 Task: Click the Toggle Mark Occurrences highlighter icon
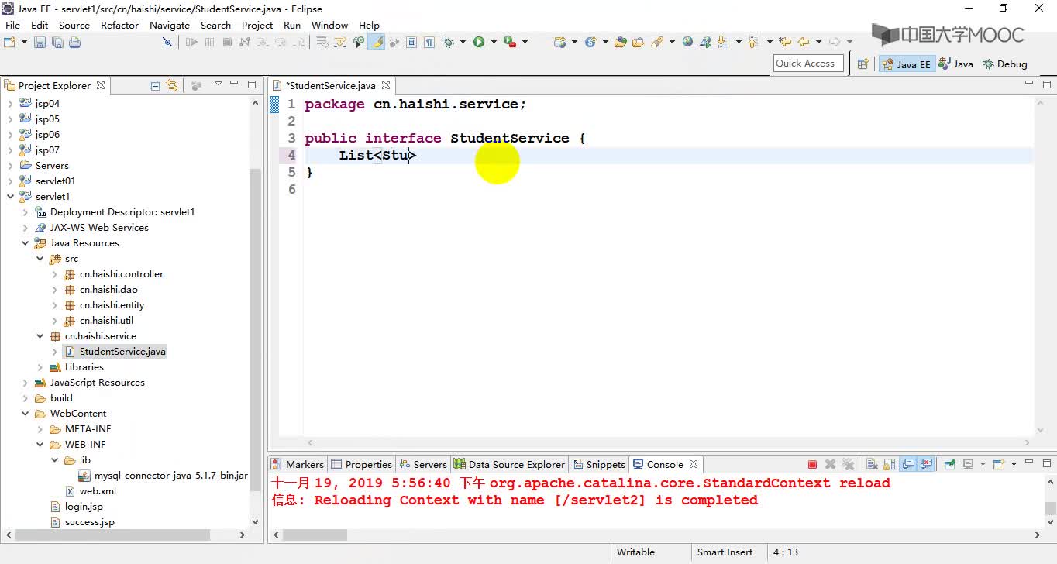pyautogui.click(x=376, y=42)
